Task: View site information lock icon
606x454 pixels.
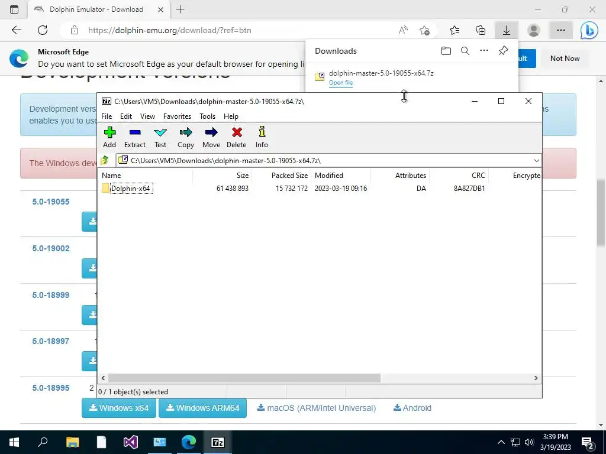Action: click(75, 31)
